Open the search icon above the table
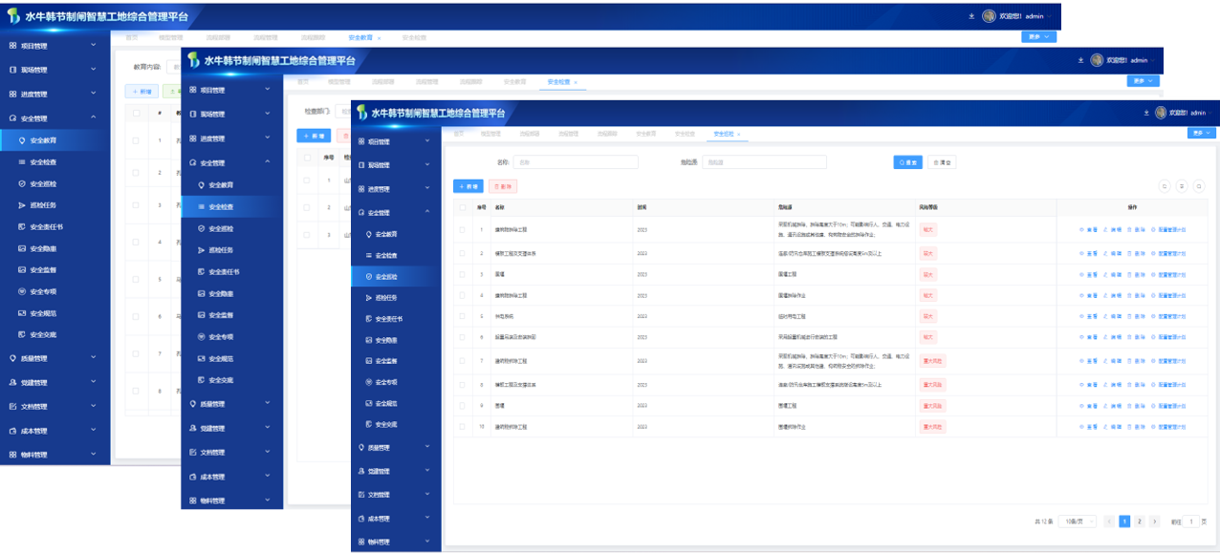Viewport: 1220px width, 553px height. [x=1199, y=186]
